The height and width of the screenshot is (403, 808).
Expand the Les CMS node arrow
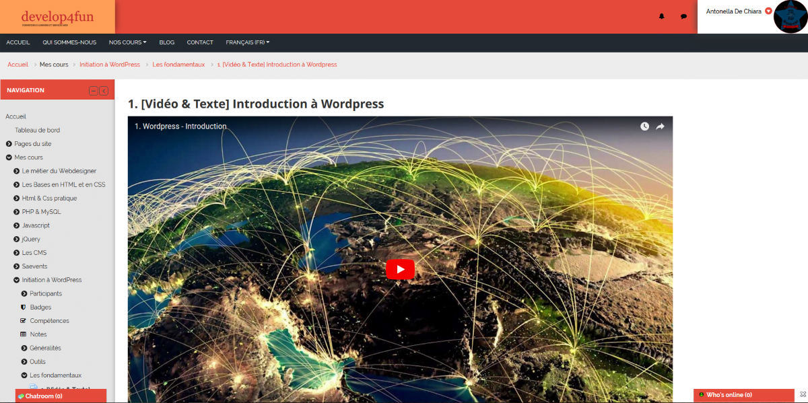(x=16, y=253)
